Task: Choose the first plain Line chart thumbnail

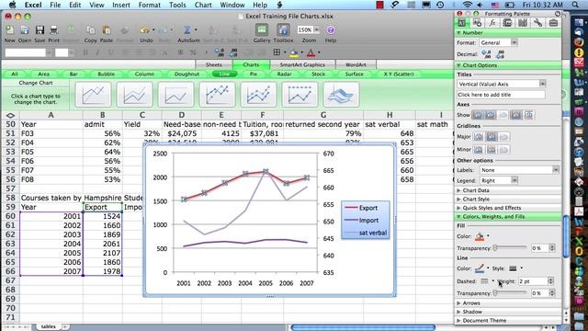Action: (x=94, y=94)
